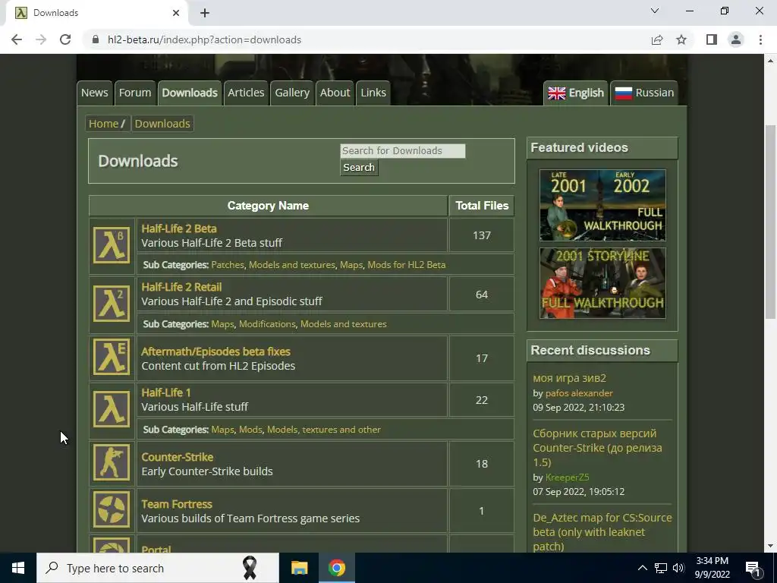Image resolution: width=777 pixels, height=583 pixels.
Task: Click the Chrome icon in the taskbar
Action: pos(336,568)
